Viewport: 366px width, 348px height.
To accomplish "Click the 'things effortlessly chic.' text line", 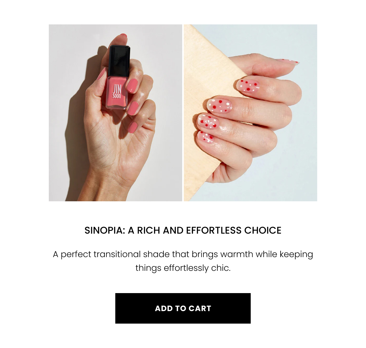I will (x=183, y=268).
